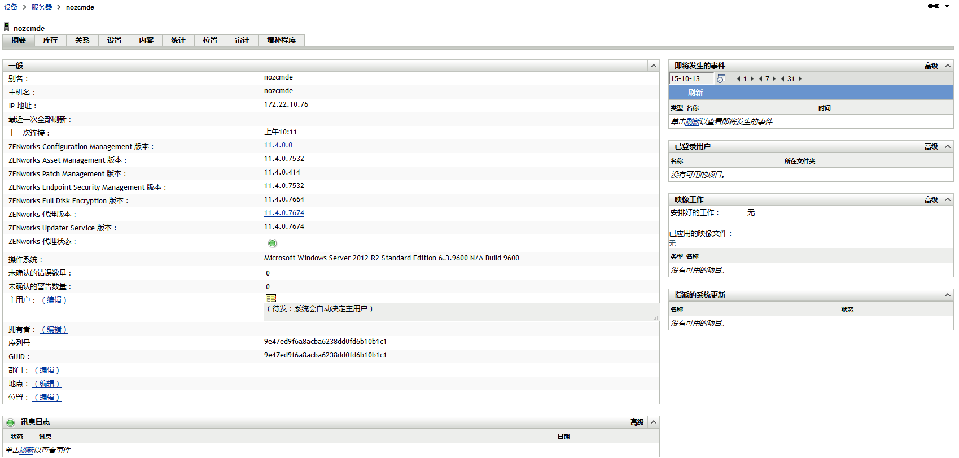Viewport: 959px width, 458px height.
Task: Open 高级 for 即将发生的事件
Action: 931,66
